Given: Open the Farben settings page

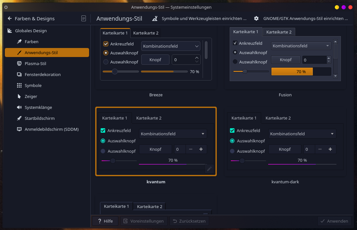Looking at the screenshot, I should pos(32,42).
